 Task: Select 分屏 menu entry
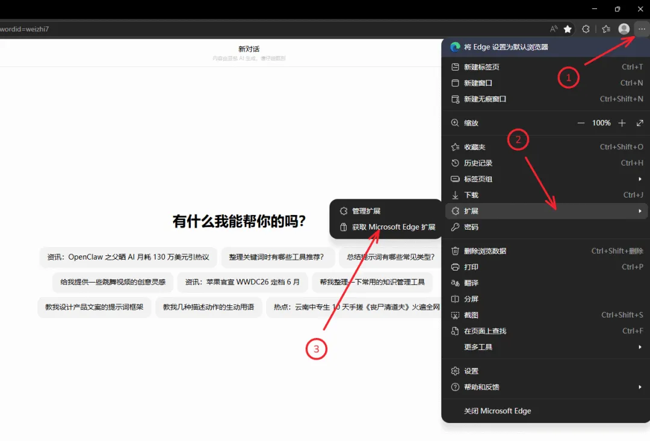[x=546, y=299]
